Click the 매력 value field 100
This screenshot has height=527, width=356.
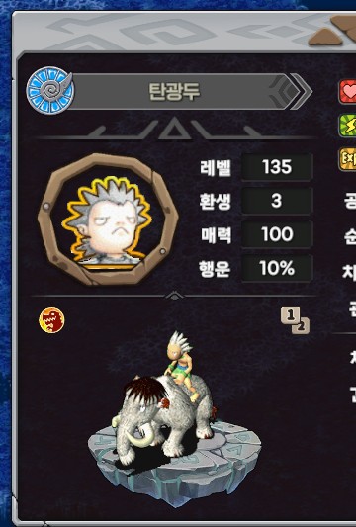click(x=277, y=234)
